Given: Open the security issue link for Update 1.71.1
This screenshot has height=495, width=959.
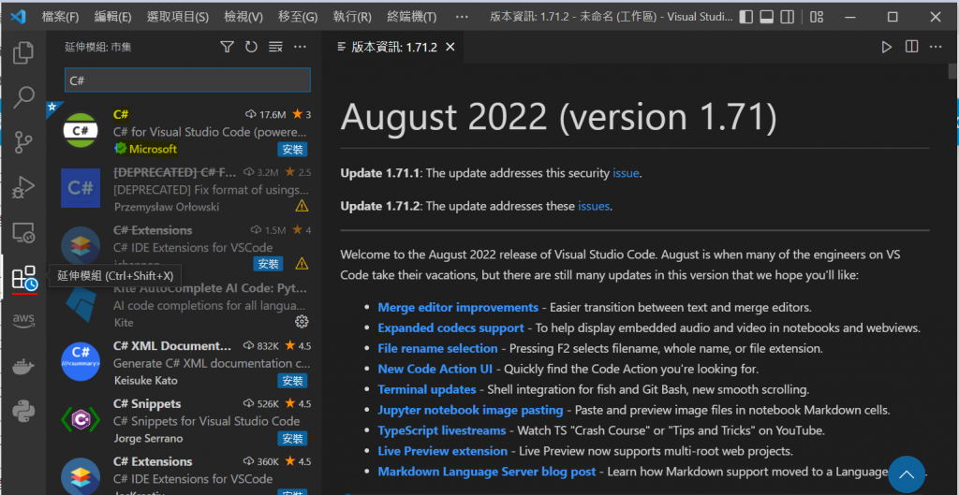Looking at the screenshot, I should [x=626, y=173].
